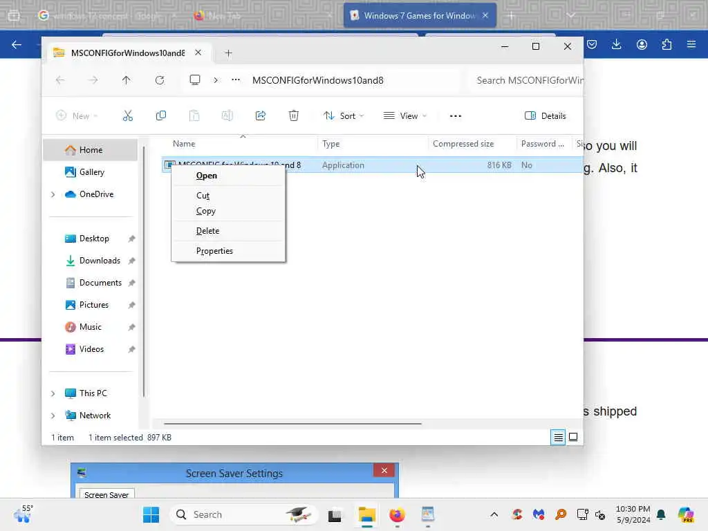Go up one folder level

point(126,80)
